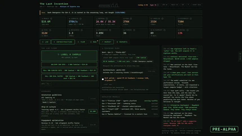The image size is (242, 136).
Task: Click the Alignment help icon
Action: 164,30
